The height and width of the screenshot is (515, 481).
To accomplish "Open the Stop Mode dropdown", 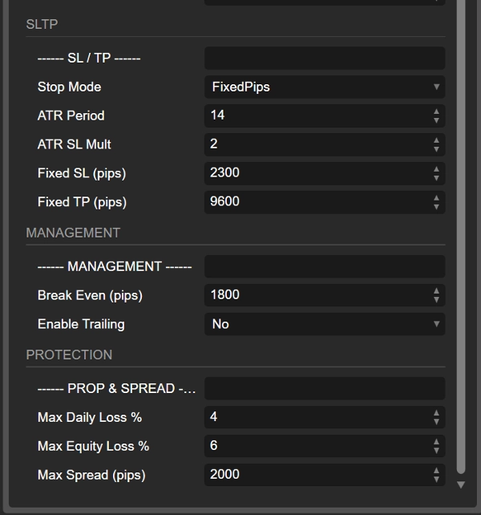I will pyautogui.click(x=325, y=87).
